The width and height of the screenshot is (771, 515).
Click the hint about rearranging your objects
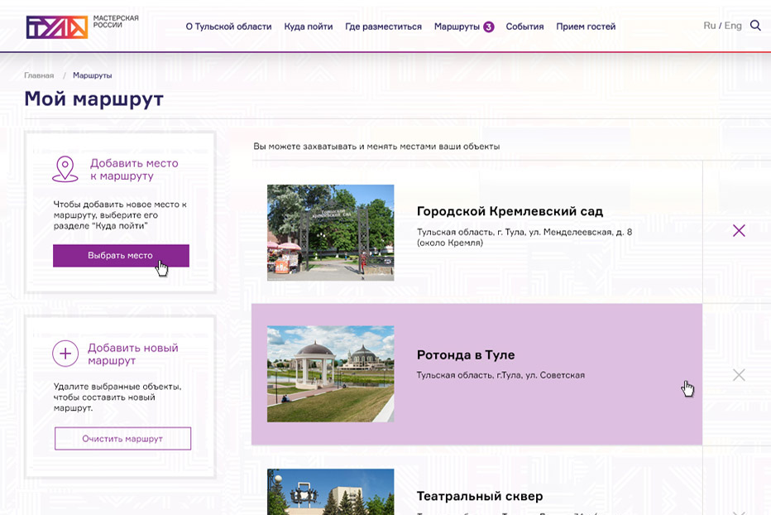(x=376, y=147)
